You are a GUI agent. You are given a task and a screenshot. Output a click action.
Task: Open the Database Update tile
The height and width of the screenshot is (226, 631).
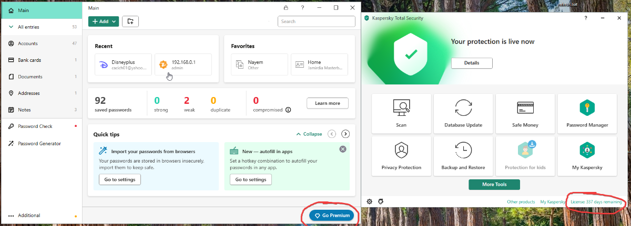point(463,113)
